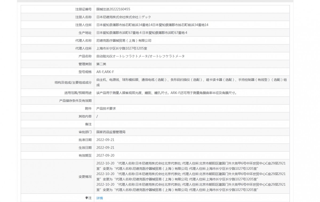The height and width of the screenshot is (202, 320).
Task: Click the 管理类别 label
Action: [x=85, y=64]
